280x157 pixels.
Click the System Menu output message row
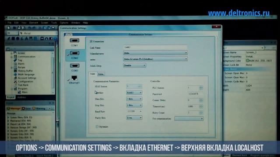pos(21,117)
